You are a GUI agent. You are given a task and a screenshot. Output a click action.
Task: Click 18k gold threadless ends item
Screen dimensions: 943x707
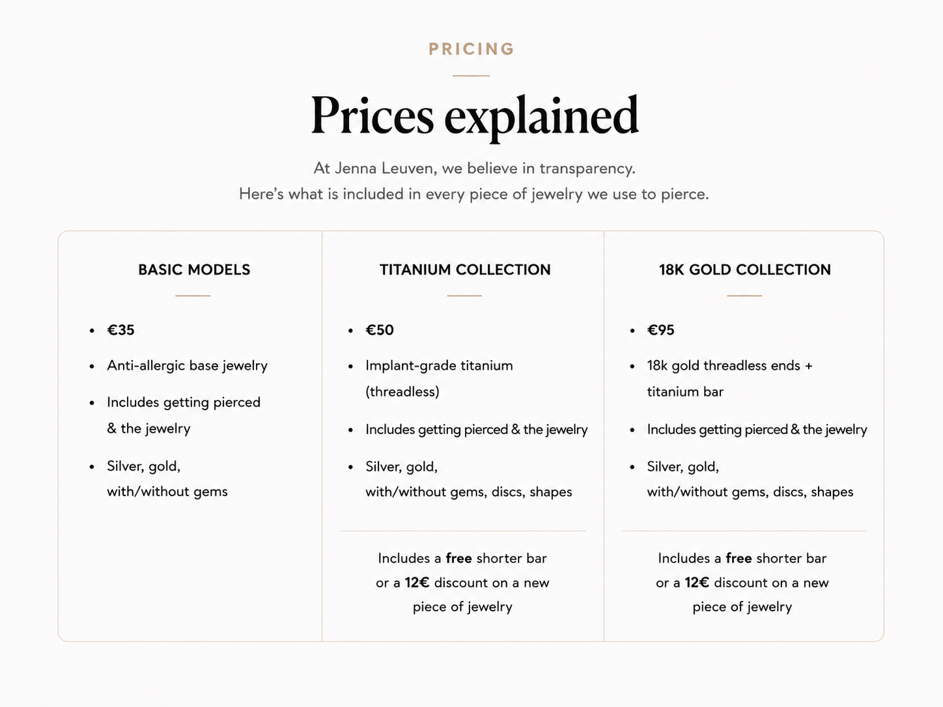730,378
